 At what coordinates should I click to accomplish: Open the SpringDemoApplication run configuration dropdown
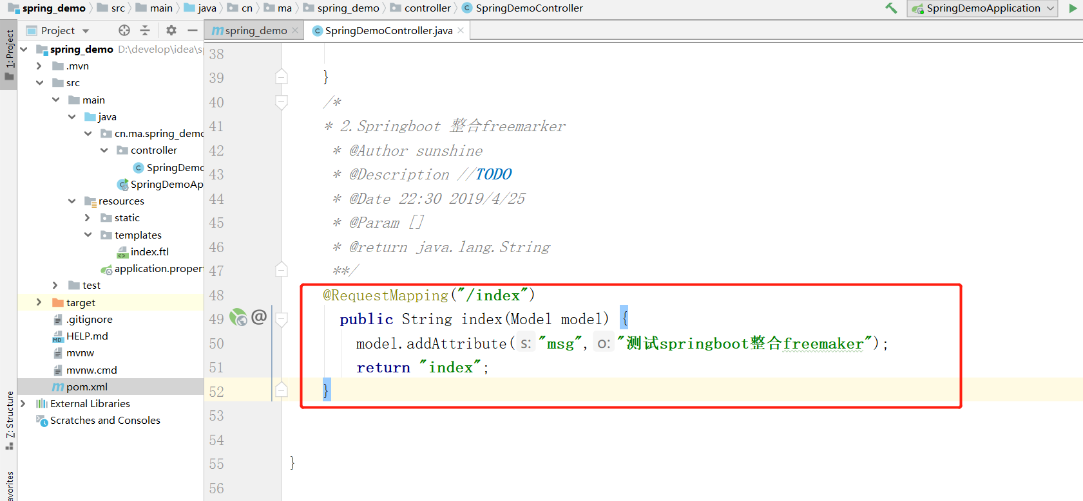click(982, 8)
